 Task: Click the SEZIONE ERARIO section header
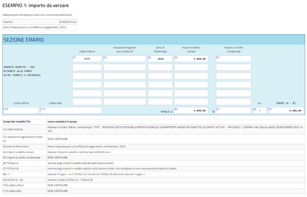[x=23, y=40]
